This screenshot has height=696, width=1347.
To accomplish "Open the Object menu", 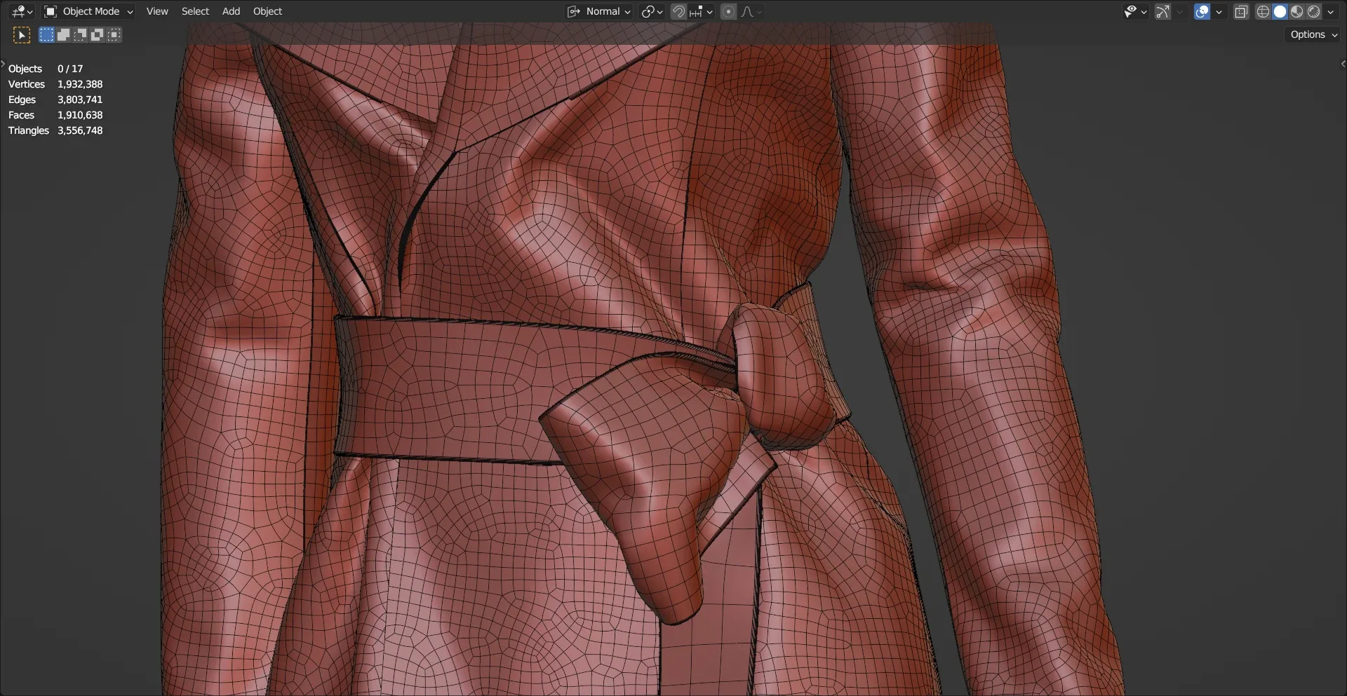I will pyautogui.click(x=267, y=11).
